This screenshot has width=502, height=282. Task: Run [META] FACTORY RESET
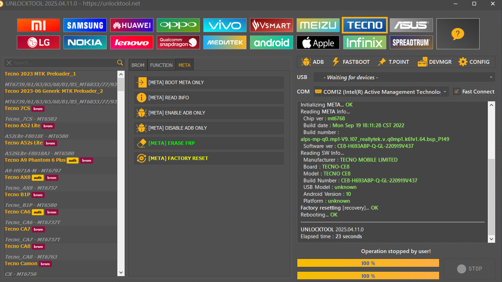209,158
